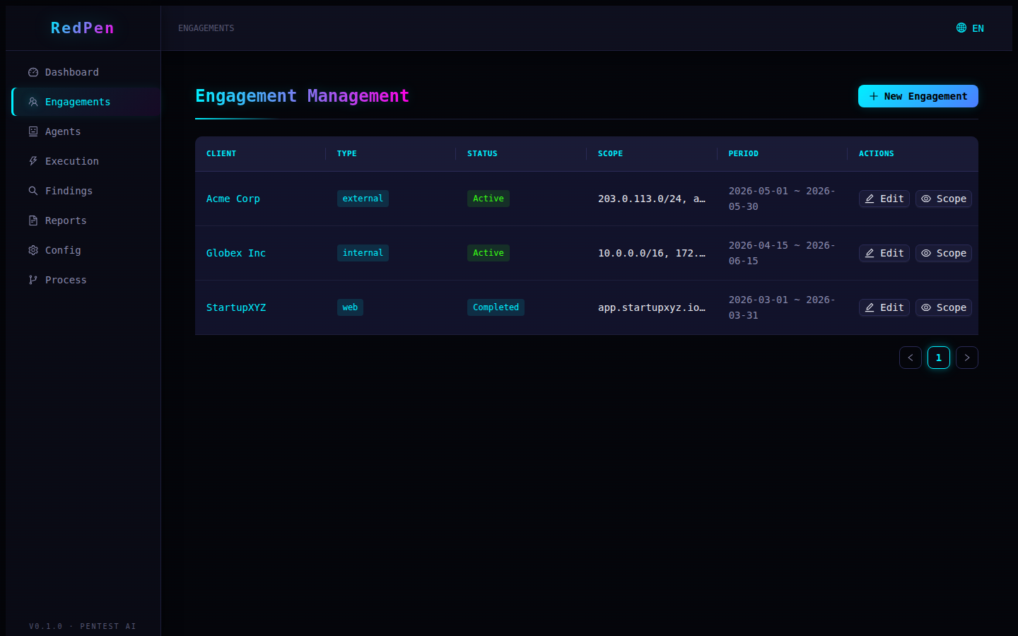This screenshot has height=636, width=1018.
Task: Switch language using the EN selector
Action: coord(970,28)
